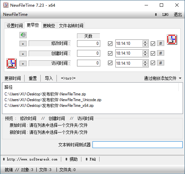Click the NewFileTime title bar app icon

click(5, 5)
